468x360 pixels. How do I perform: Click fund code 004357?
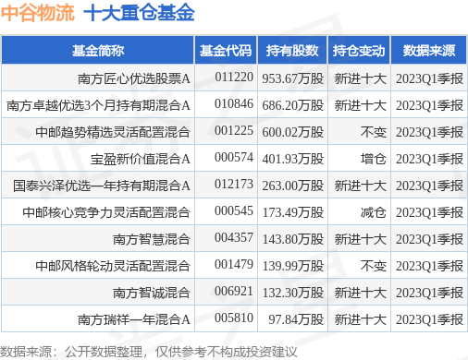tap(234, 237)
